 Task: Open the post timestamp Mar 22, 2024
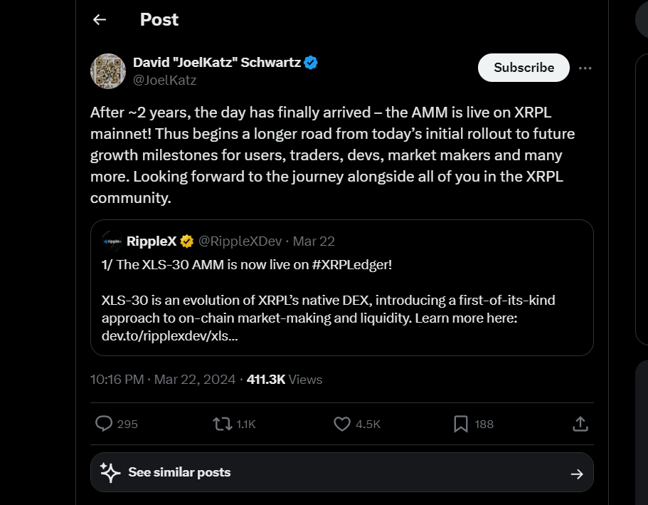(x=163, y=380)
